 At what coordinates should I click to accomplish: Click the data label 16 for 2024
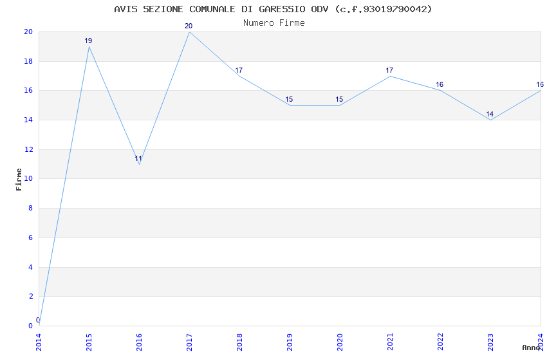(540, 85)
